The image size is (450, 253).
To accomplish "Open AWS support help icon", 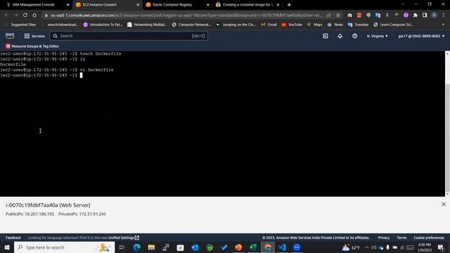I will (x=354, y=36).
